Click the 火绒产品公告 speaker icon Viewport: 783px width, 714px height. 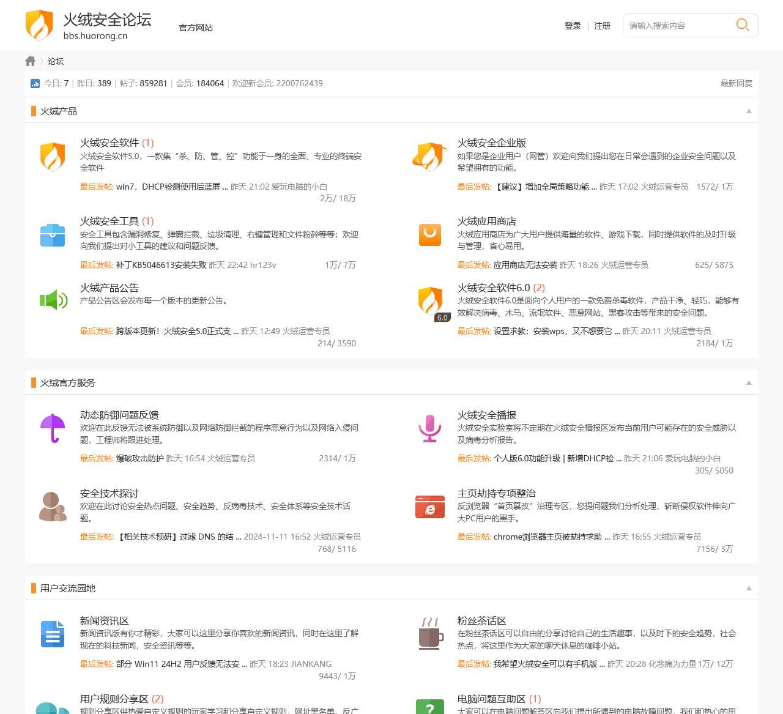click(54, 300)
